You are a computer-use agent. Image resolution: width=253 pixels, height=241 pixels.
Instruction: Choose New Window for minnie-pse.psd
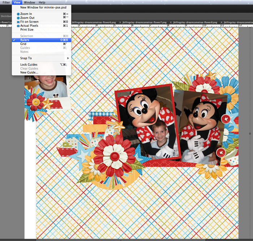42,8
